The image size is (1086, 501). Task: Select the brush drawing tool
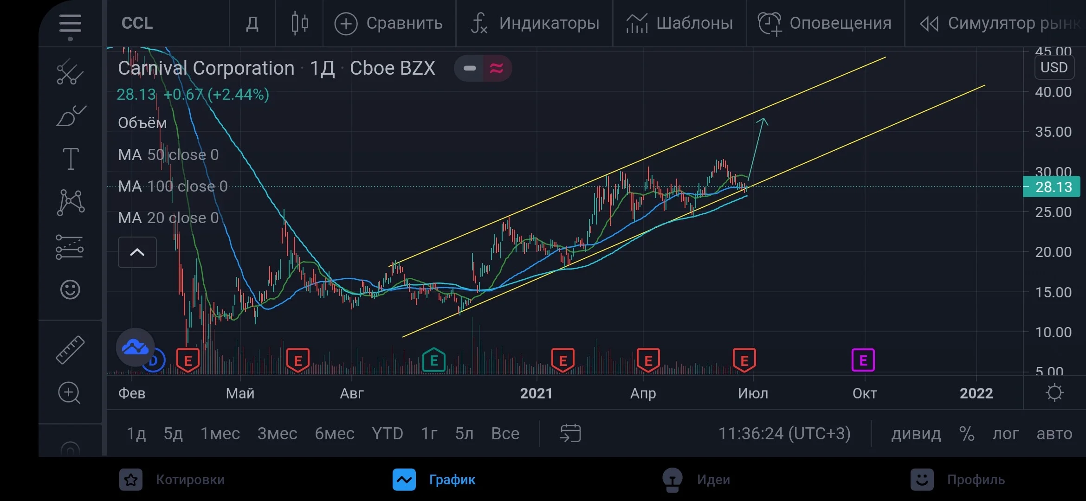point(70,116)
